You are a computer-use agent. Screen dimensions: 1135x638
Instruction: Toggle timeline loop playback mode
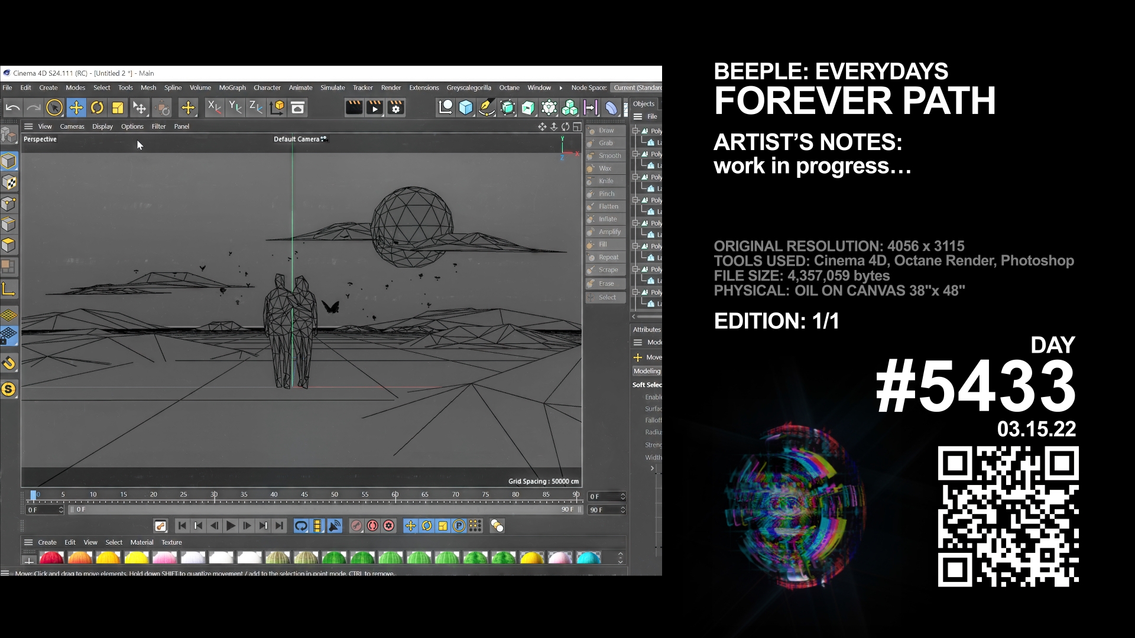tap(301, 526)
